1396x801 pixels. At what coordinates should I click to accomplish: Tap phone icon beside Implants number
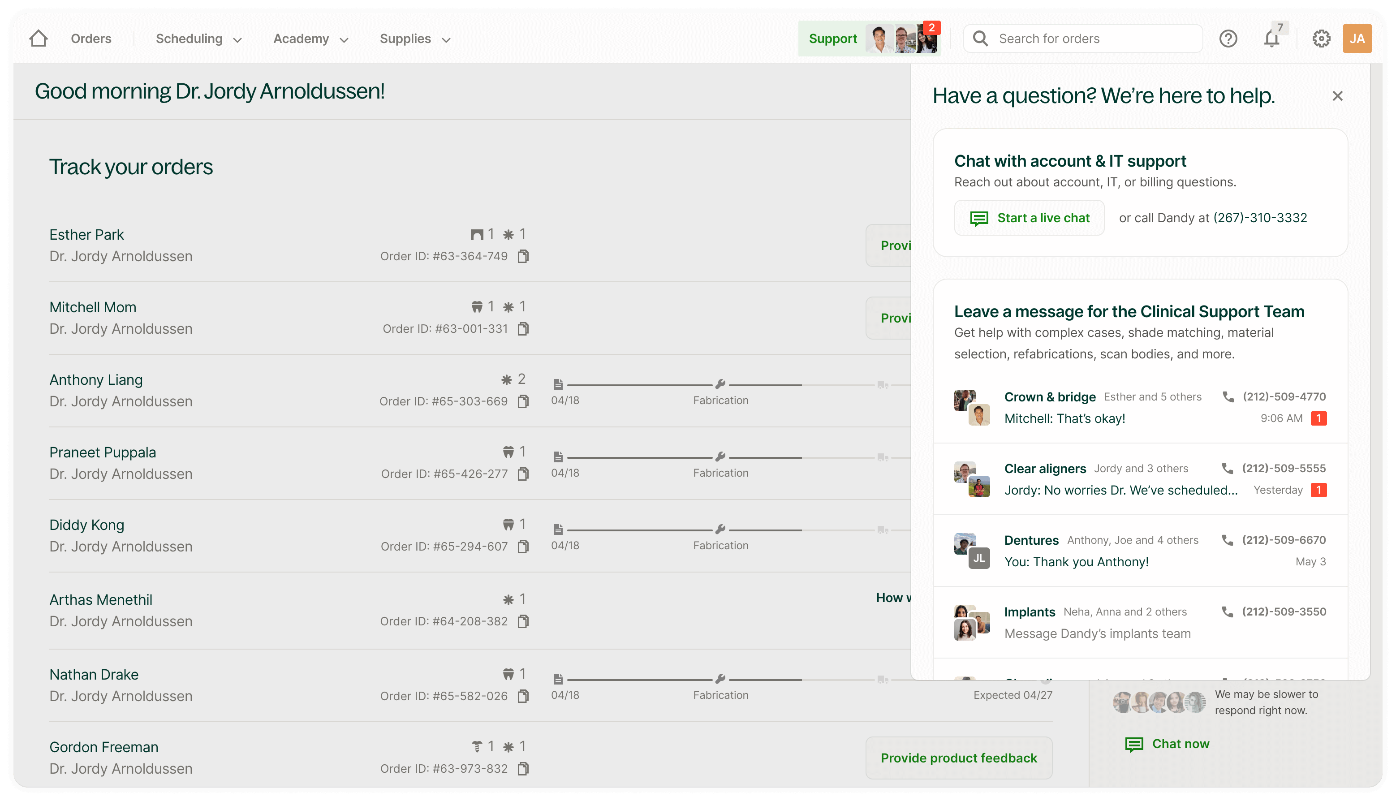(x=1227, y=612)
